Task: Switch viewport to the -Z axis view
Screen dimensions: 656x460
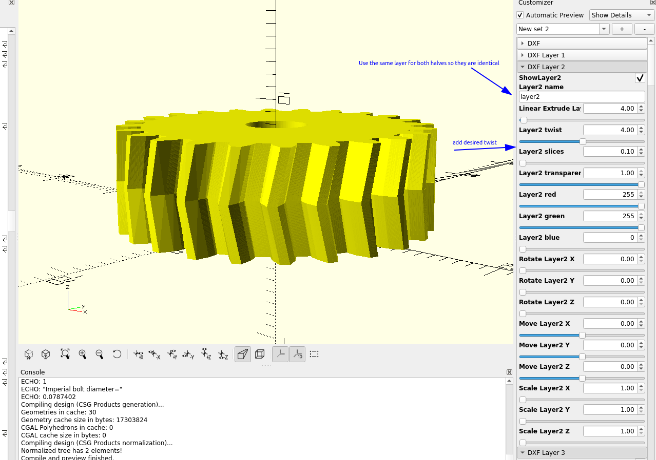Action: tap(223, 354)
